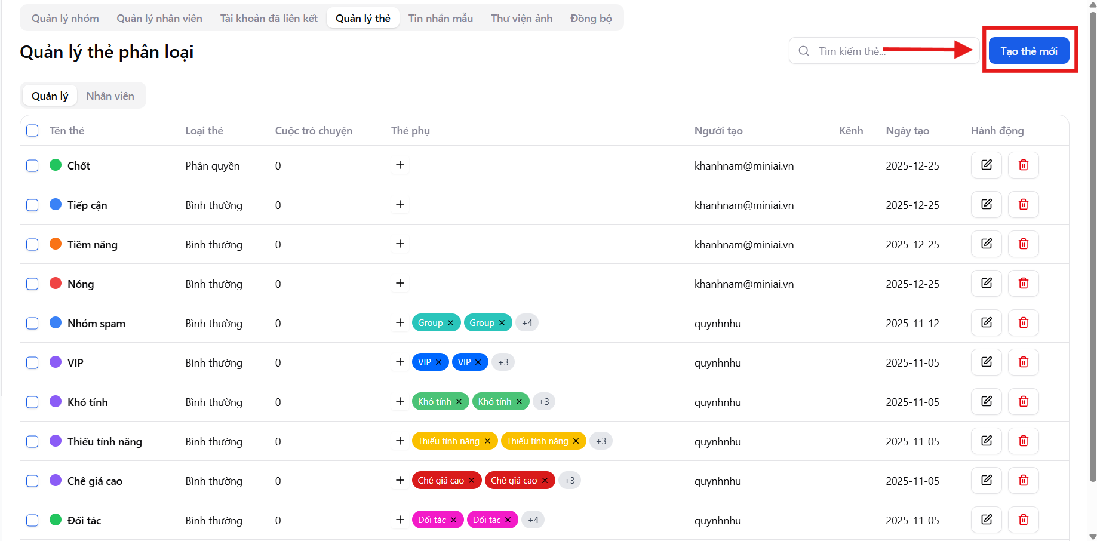Switch to Tin nhắn mẫu tab
The width and height of the screenshot is (1097, 541).
pos(440,19)
